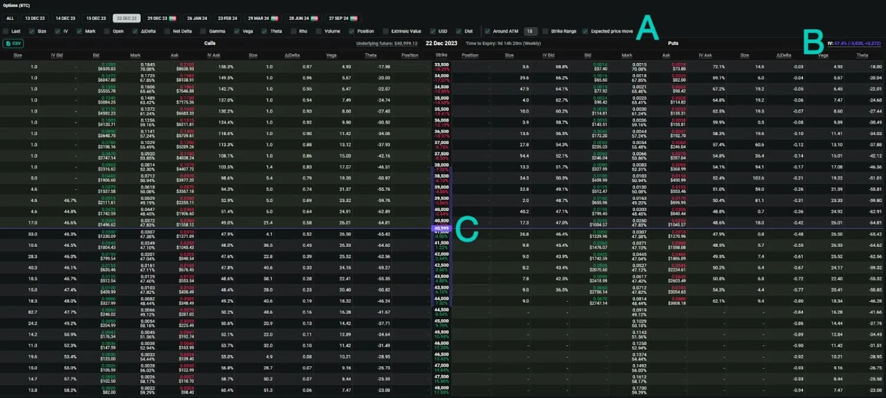Select the 47,500 strike cell
The height and width of the screenshot is (398, 886).
point(442,379)
